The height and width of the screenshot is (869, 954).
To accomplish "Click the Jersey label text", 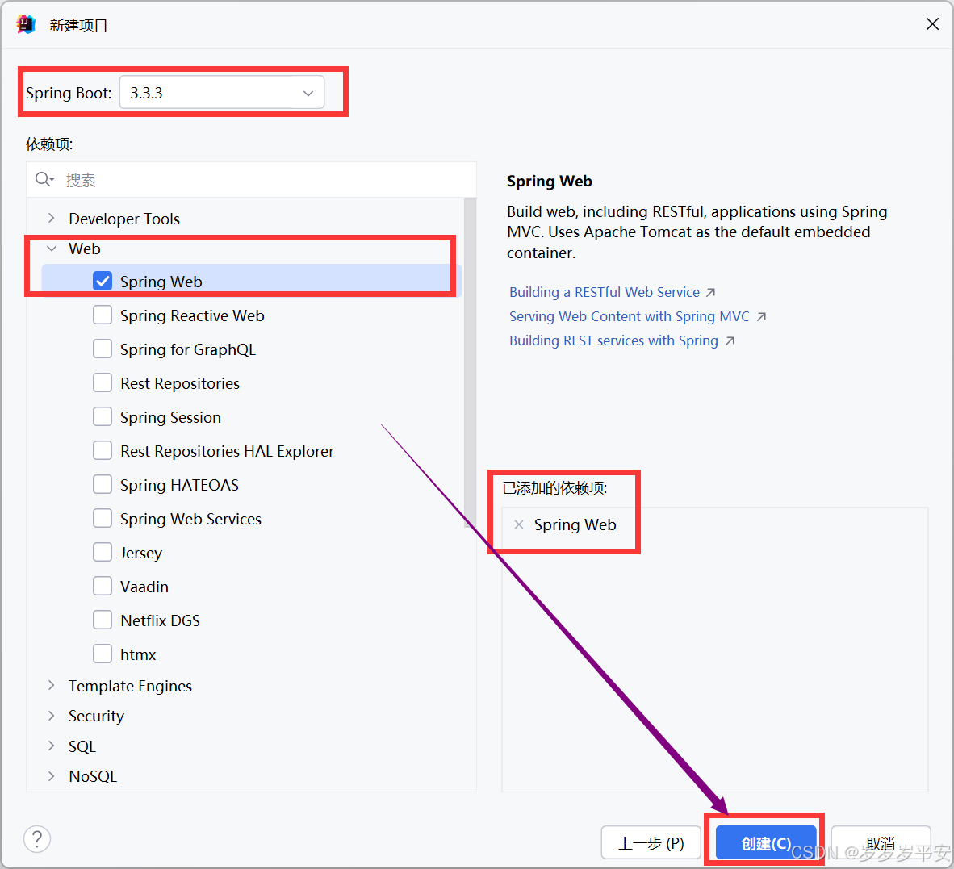I will 141,553.
